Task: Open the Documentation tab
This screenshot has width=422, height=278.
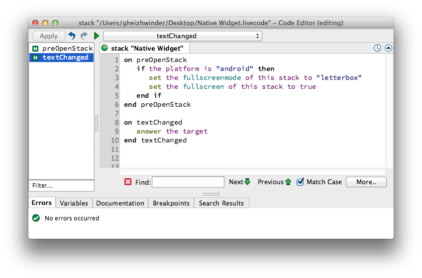Action: (x=120, y=203)
